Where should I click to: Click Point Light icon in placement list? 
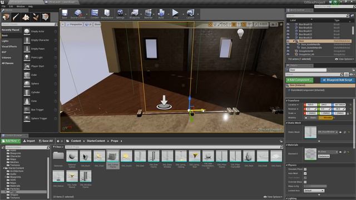pos(27,57)
